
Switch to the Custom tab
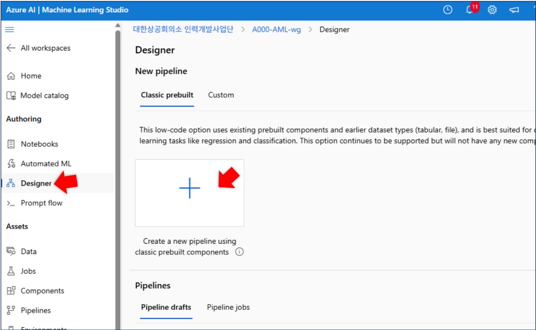click(221, 95)
